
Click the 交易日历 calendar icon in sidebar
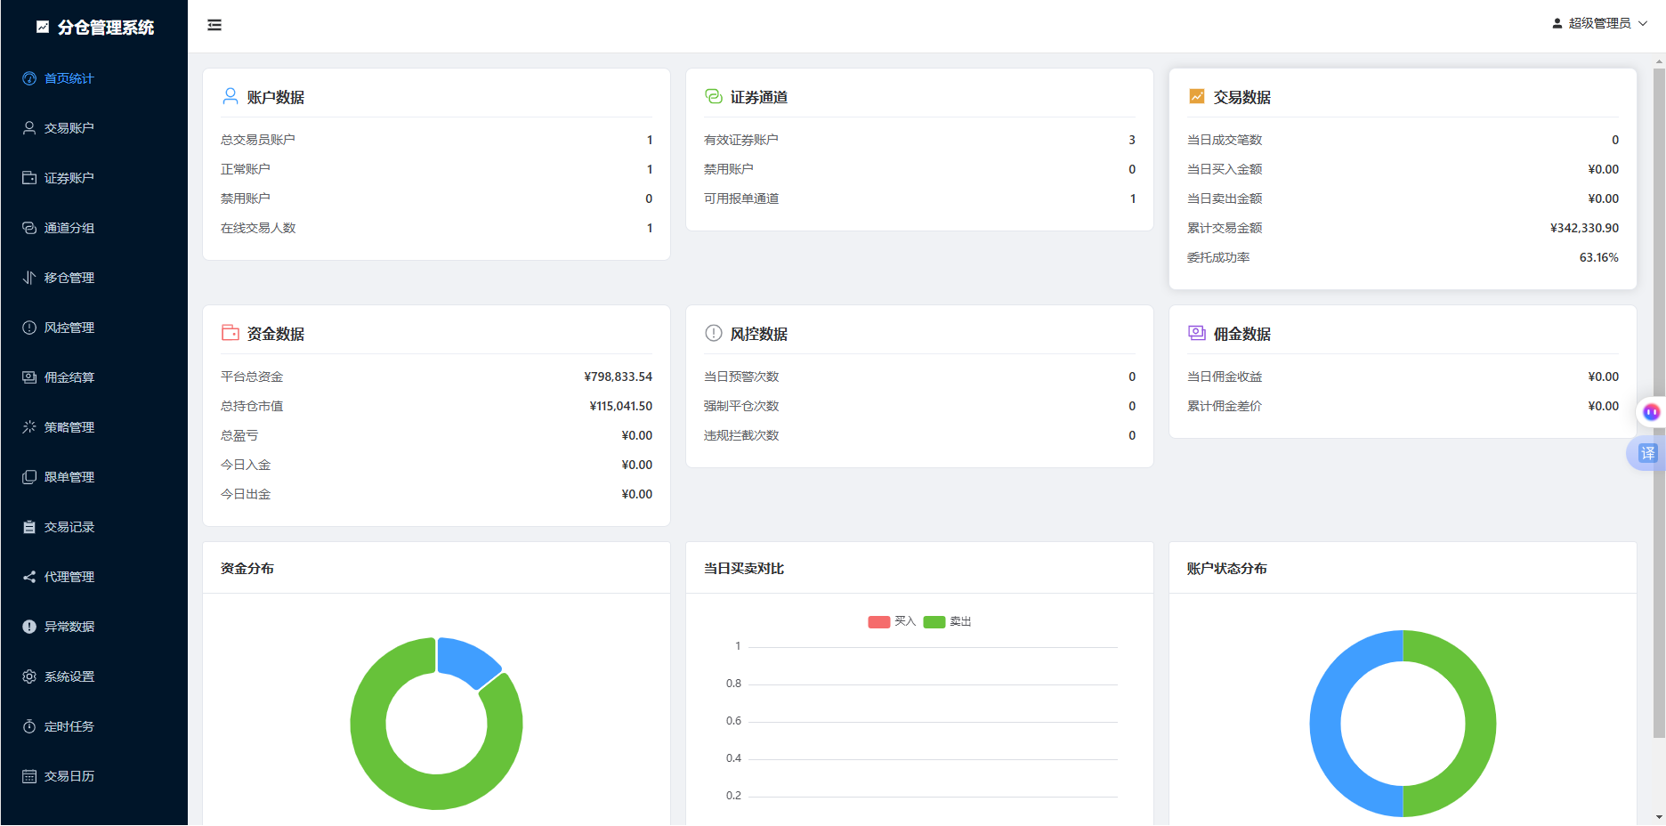click(x=29, y=776)
